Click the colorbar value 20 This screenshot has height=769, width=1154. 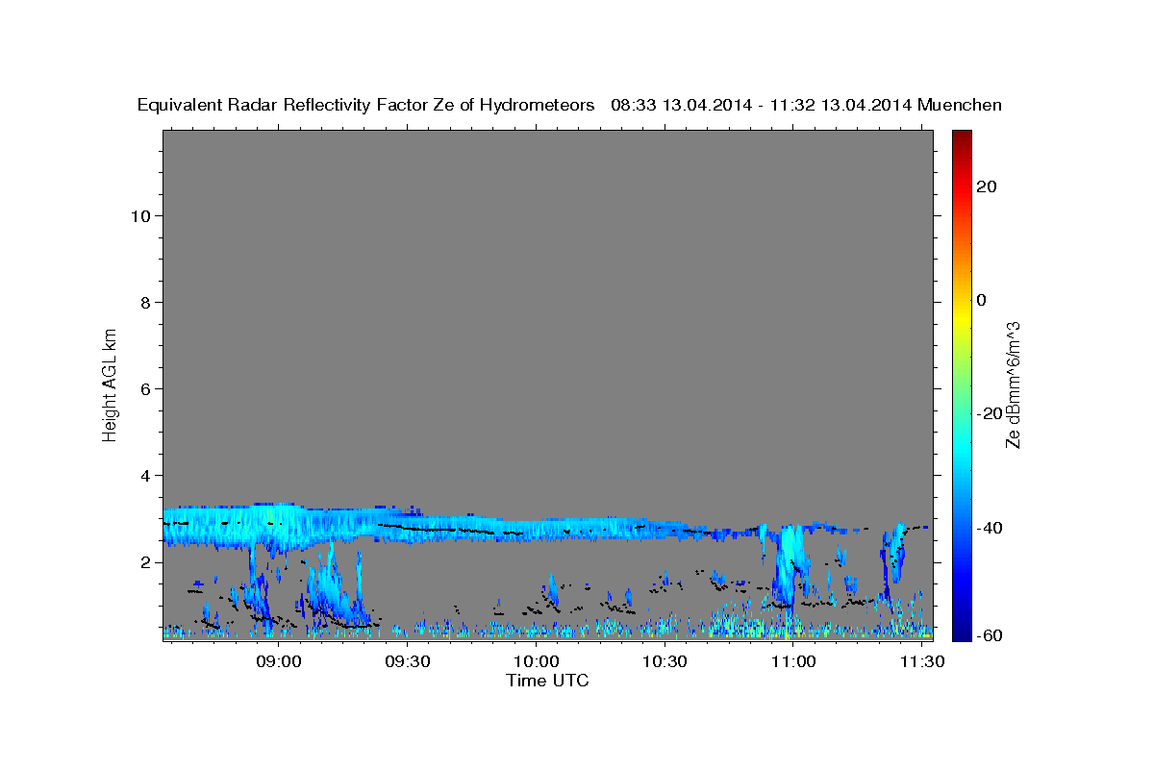(x=987, y=186)
